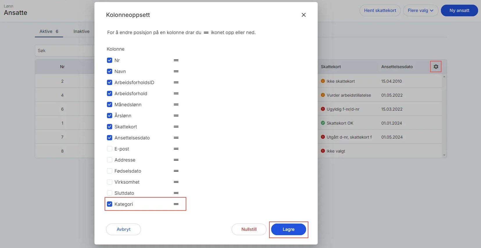Switch to the Aktive tab
481x248 pixels.
coord(49,31)
